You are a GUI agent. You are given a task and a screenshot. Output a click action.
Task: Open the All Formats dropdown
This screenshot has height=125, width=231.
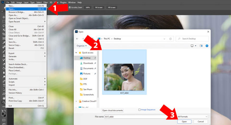click(192, 117)
